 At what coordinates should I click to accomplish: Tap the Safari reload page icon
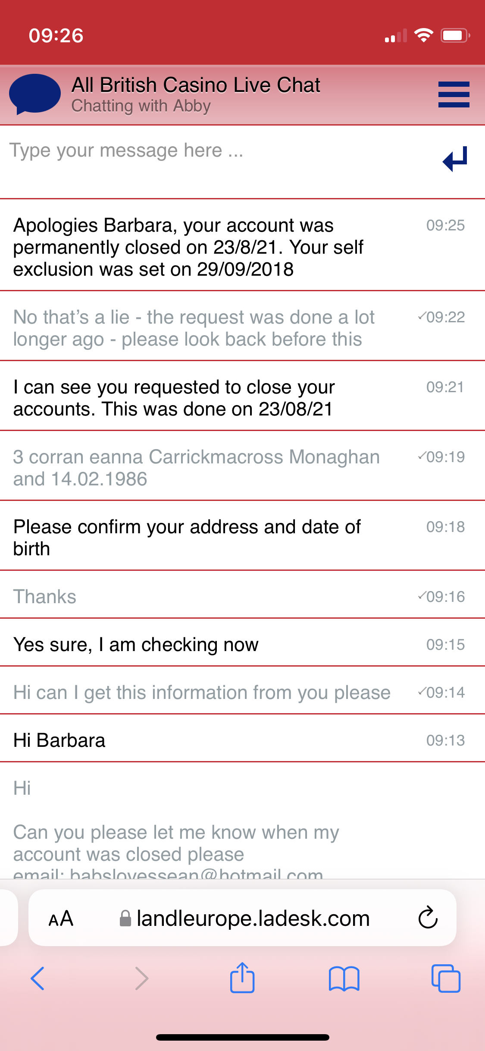pyautogui.click(x=428, y=917)
